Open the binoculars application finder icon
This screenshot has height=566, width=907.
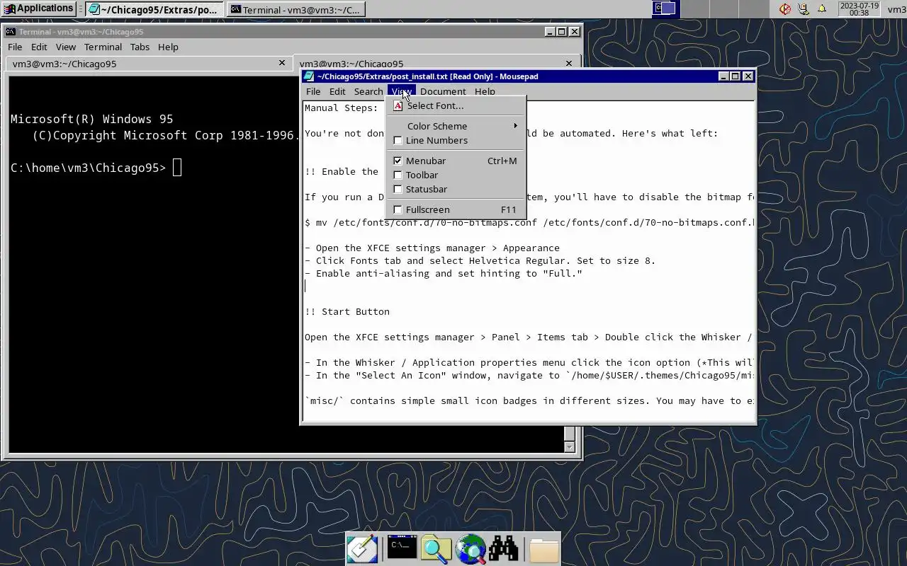[504, 548]
